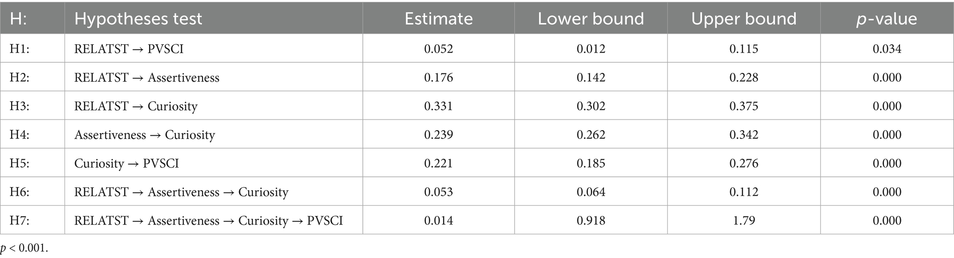Screen dimensions: 954x258
Task: Click the "Upper bound" column header
Action: [744, 18]
